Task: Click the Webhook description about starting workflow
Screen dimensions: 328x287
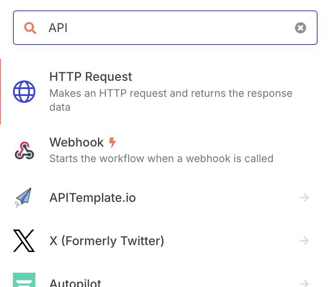Action: coord(161,159)
